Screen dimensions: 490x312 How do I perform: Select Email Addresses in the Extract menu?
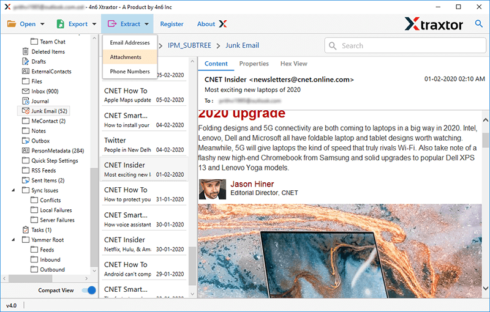pos(129,43)
